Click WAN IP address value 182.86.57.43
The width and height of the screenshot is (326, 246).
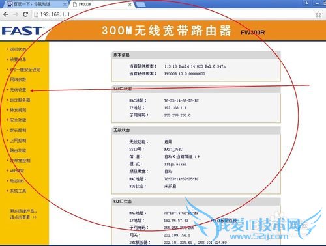(176, 221)
